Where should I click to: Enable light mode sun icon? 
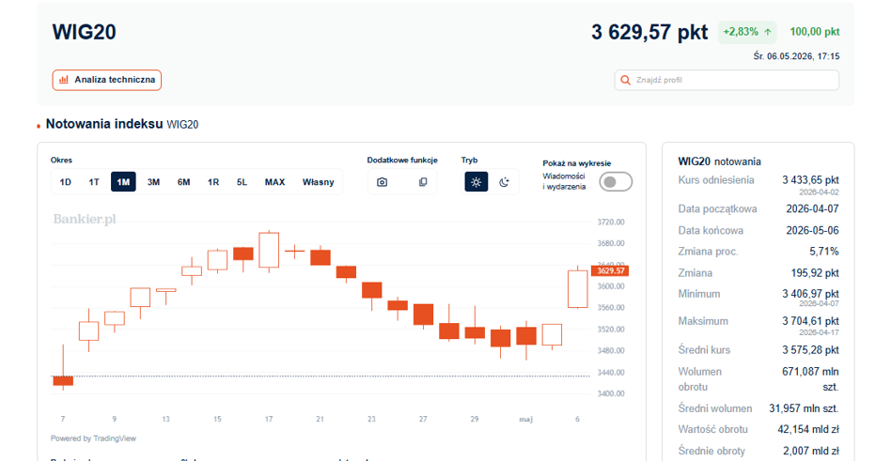(477, 182)
